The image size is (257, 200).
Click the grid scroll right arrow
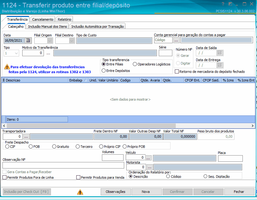[253, 126]
